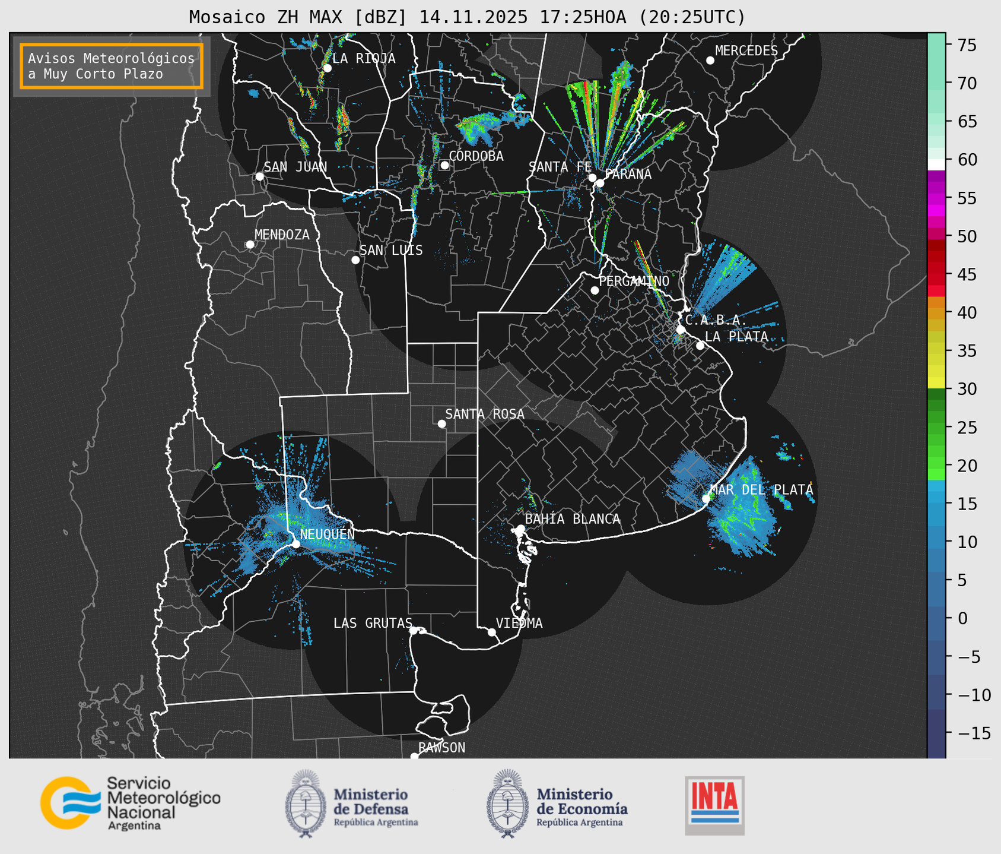Click the Córdoba city marker dot

point(444,165)
